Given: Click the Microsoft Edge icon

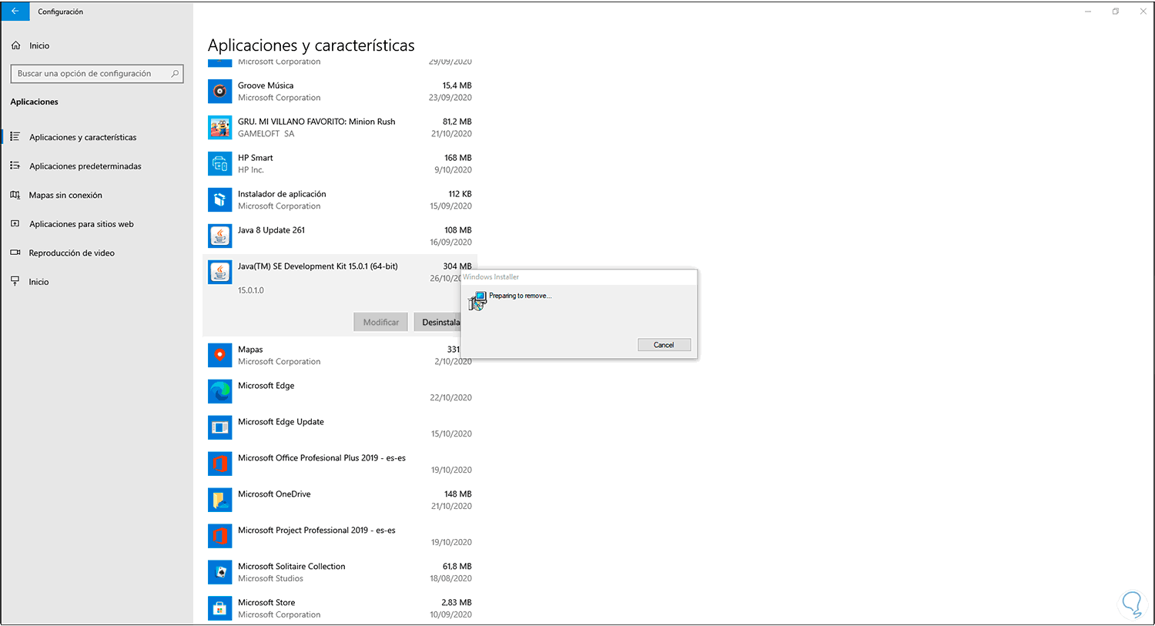Looking at the screenshot, I should (220, 392).
